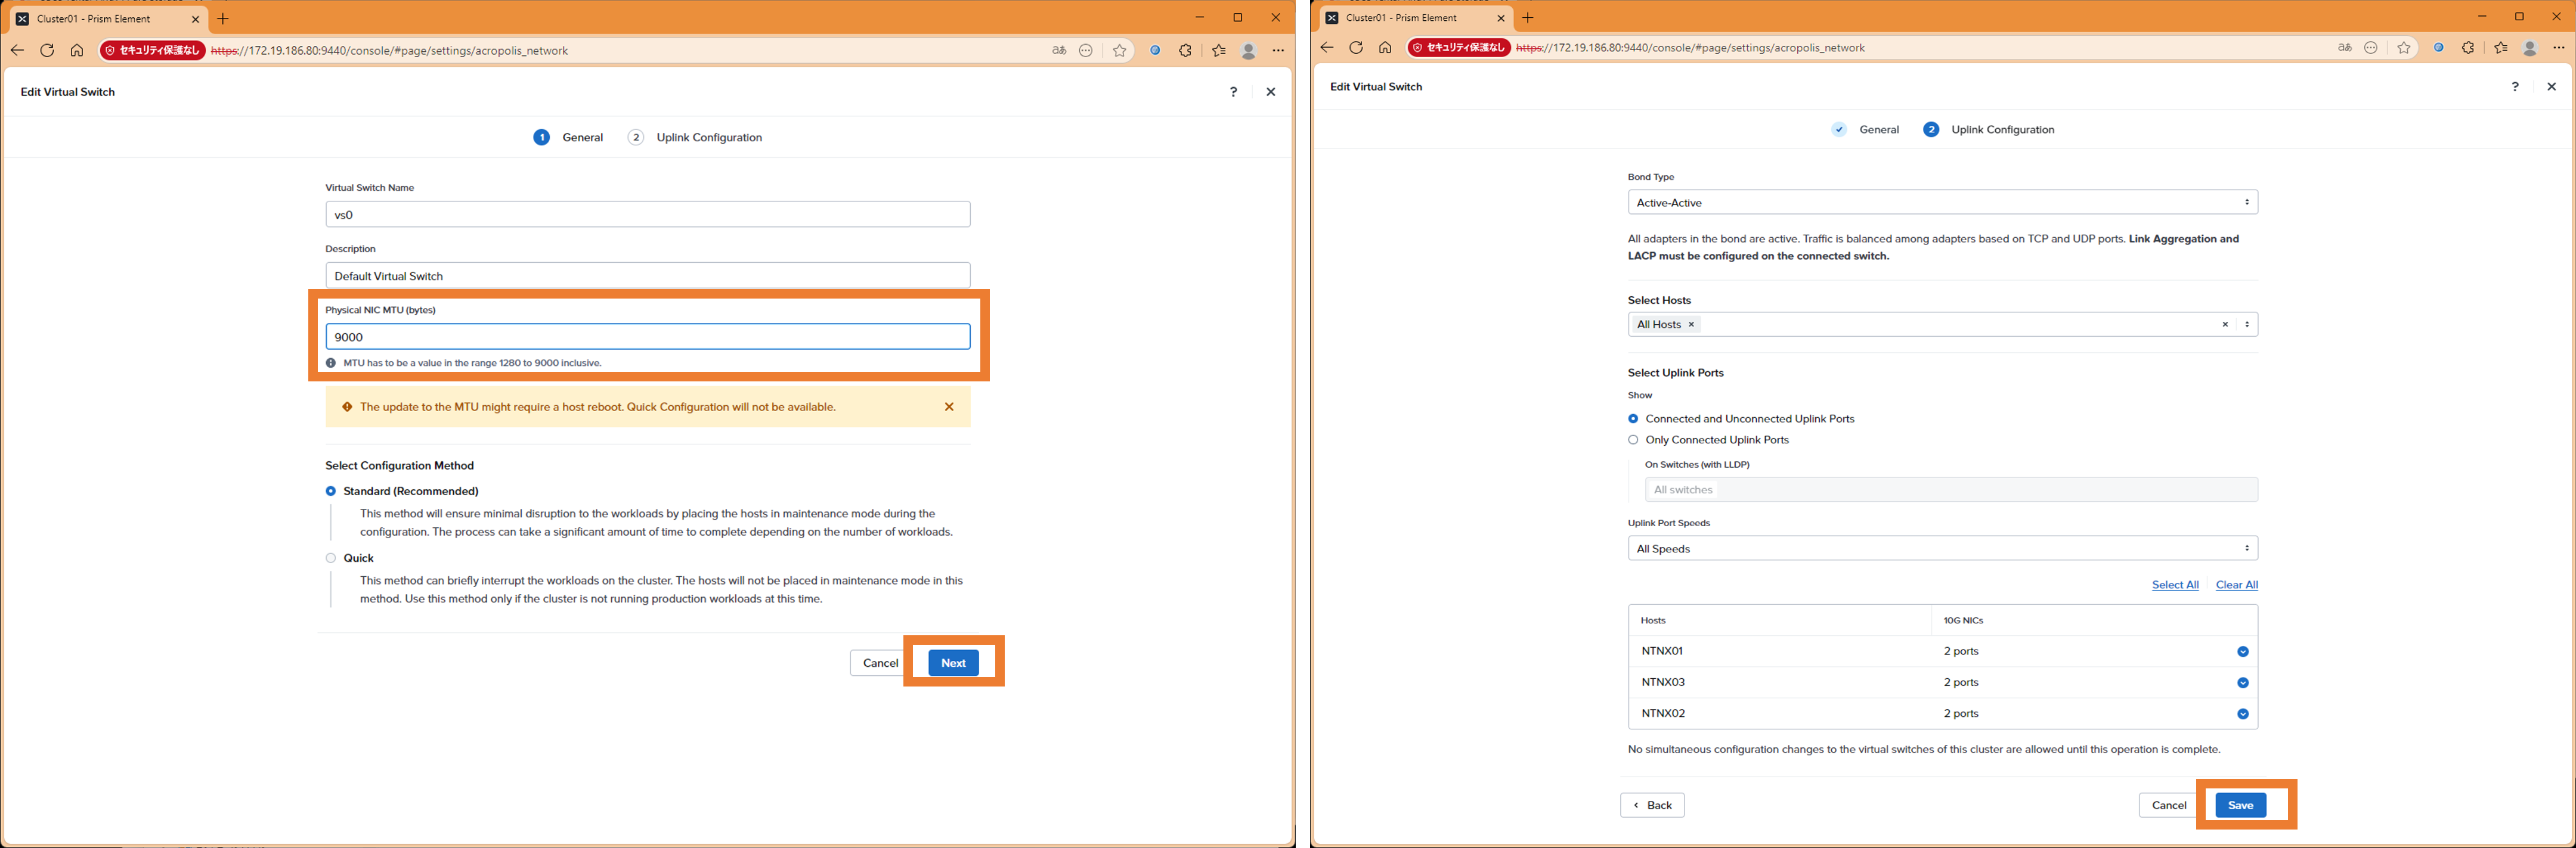Click the Back button
The width and height of the screenshot is (2576, 848).
(1652, 805)
